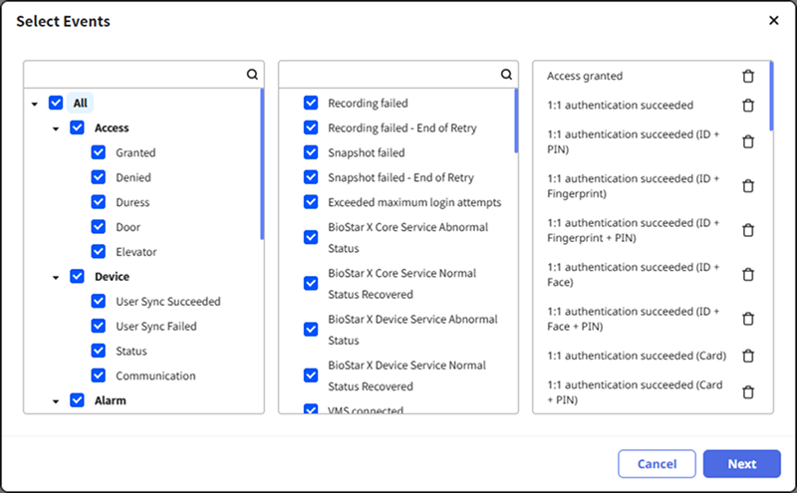The width and height of the screenshot is (797, 493).
Task: Collapse the All tree node
Action: 35,104
